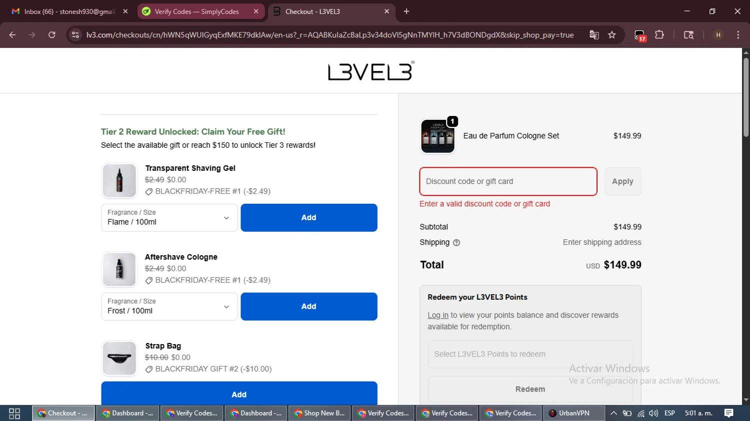
Task: Open the notification center icon
Action: tap(729, 413)
